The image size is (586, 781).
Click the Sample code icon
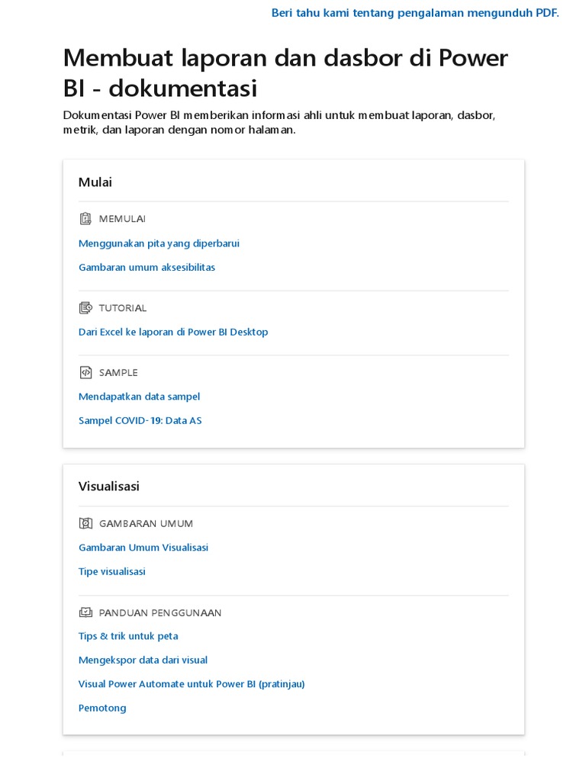pyautogui.click(x=85, y=372)
